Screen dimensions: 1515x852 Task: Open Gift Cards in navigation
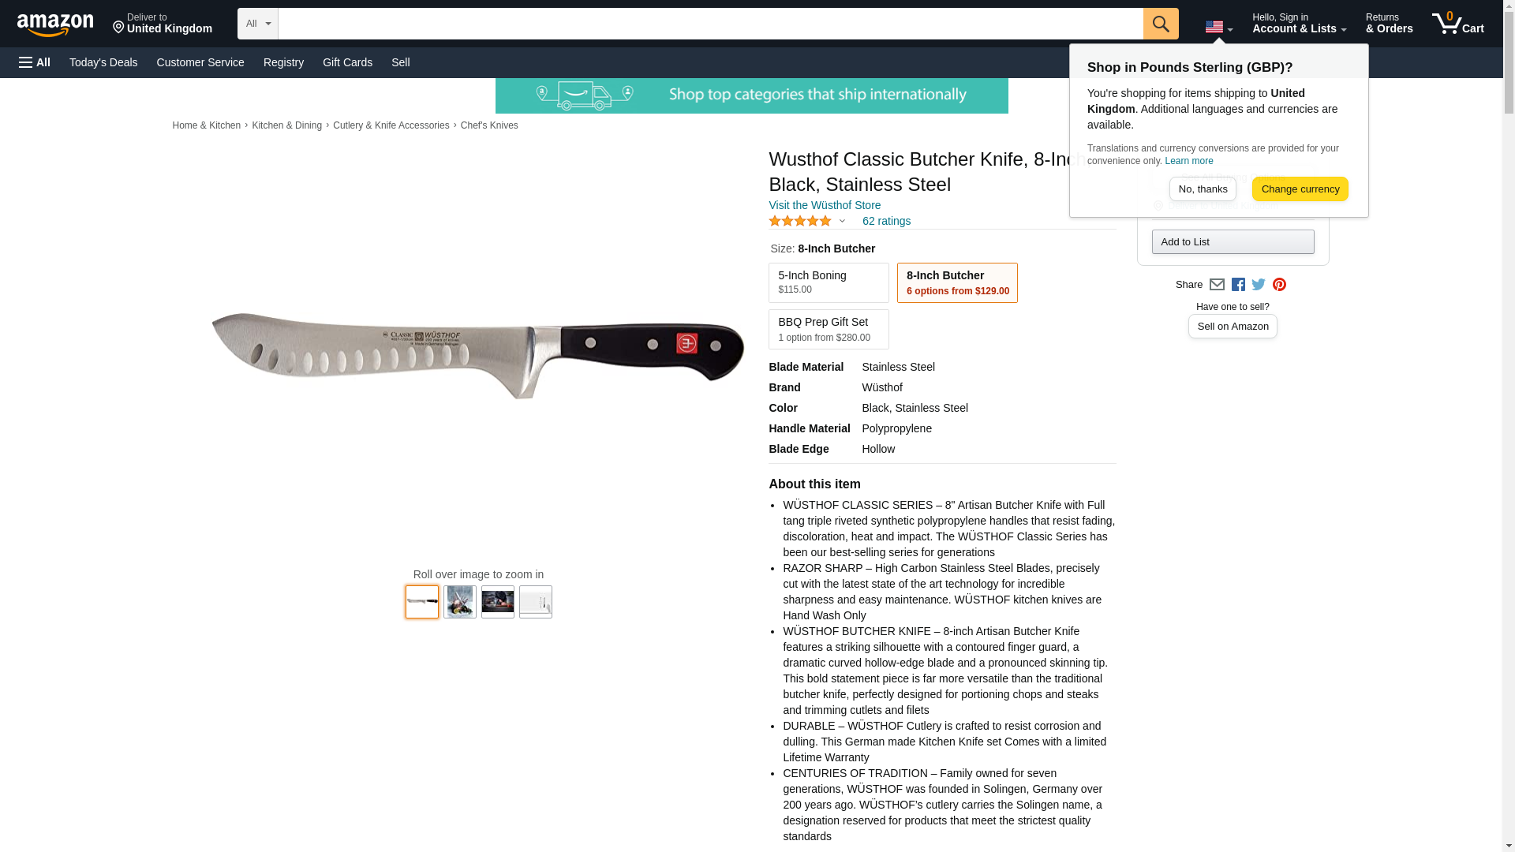(347, 62)
